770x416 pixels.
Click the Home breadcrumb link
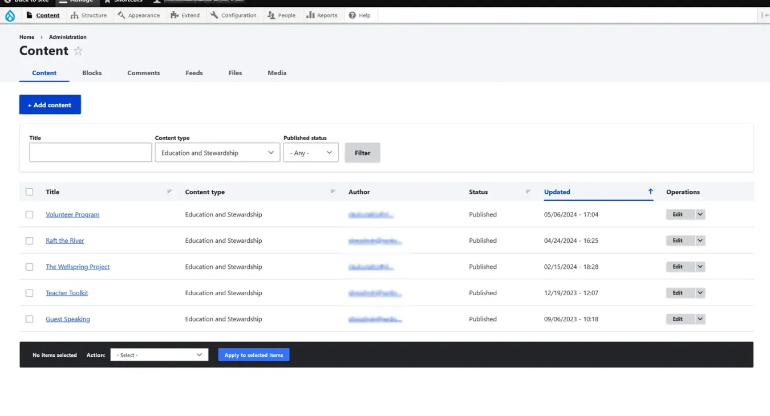click(27, 37)
